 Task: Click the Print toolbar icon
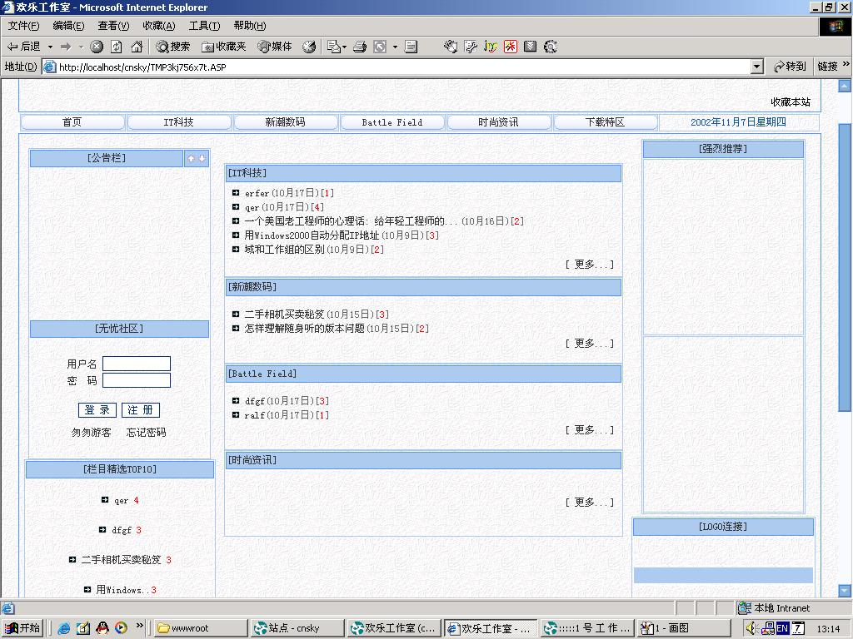tap(360, 47)
